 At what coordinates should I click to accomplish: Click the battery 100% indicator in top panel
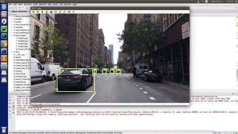(x=216, y=1)
